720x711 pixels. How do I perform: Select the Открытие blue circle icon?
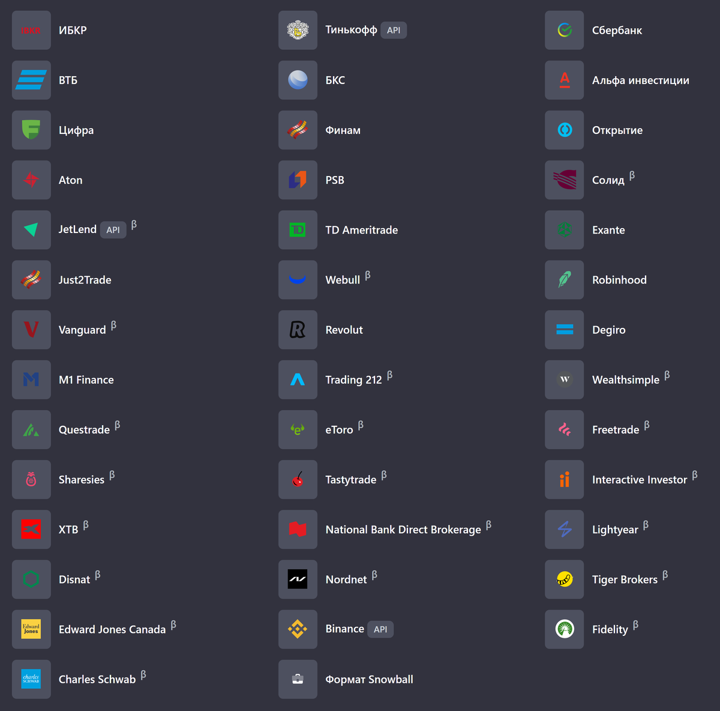tap(564, 130)
